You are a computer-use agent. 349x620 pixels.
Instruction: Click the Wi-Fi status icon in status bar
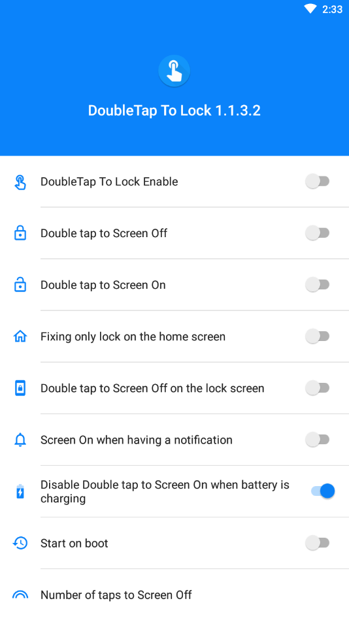point(310,9)
